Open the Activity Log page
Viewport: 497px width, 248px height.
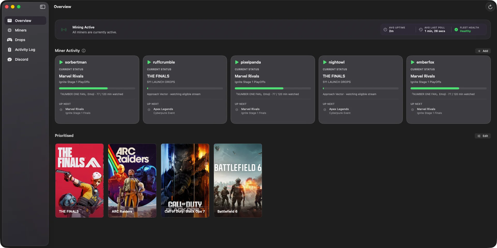(25, 50)
